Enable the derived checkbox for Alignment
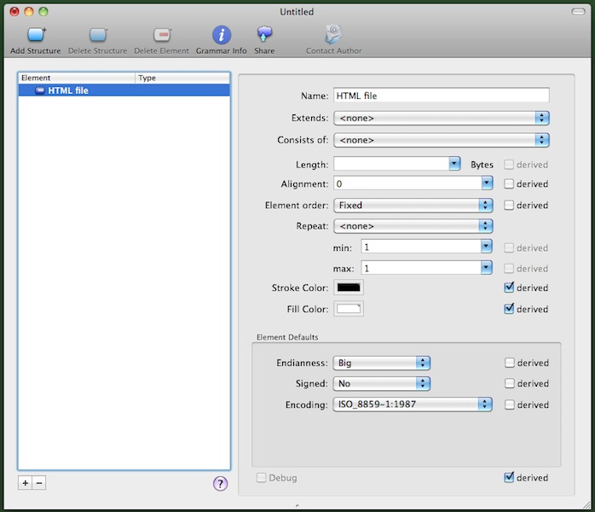595x512 pixels. tap(510, 183)
